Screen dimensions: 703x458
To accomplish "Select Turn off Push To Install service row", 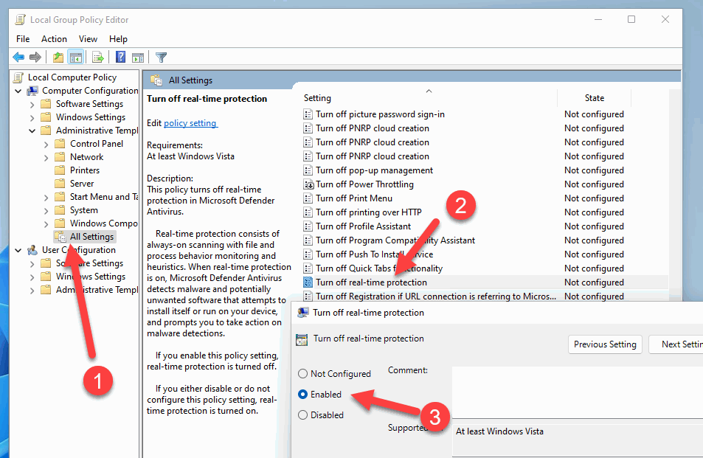I will 485,254.
